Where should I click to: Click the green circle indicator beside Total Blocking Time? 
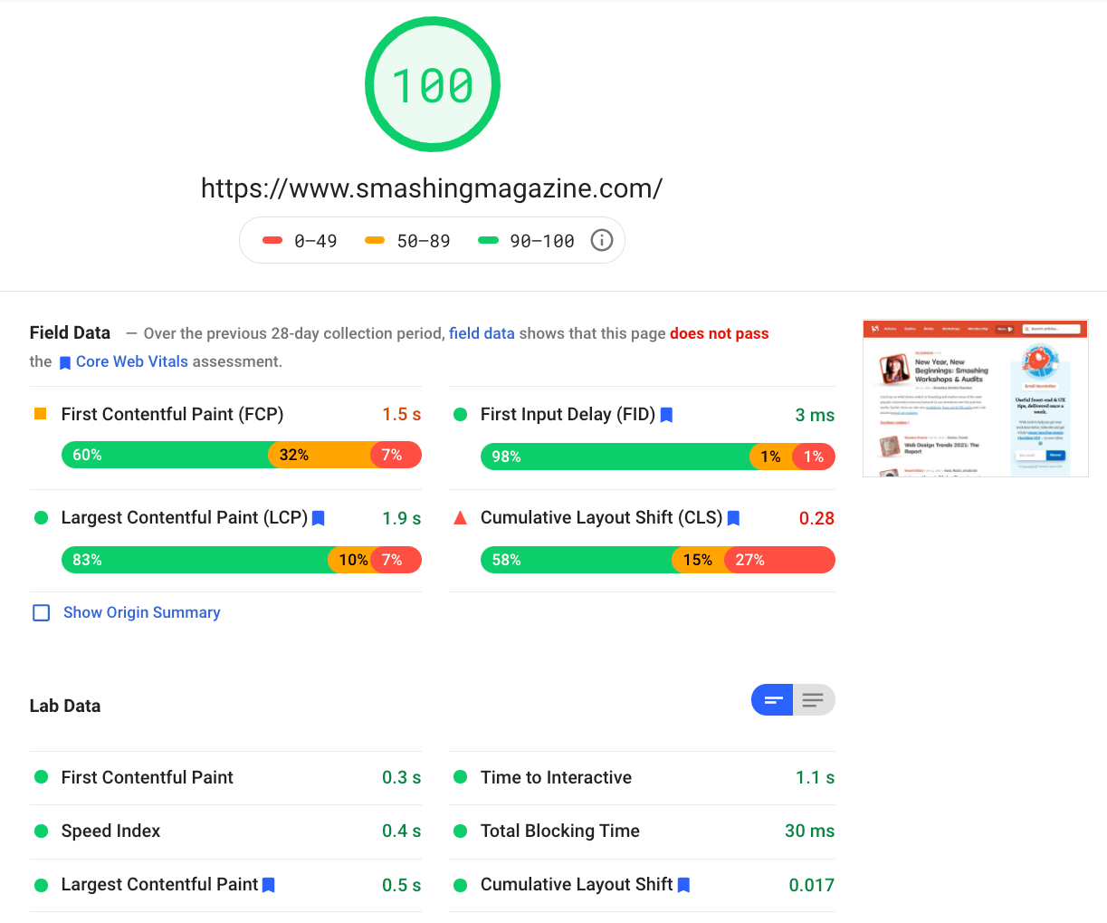[x=460, y=831]
